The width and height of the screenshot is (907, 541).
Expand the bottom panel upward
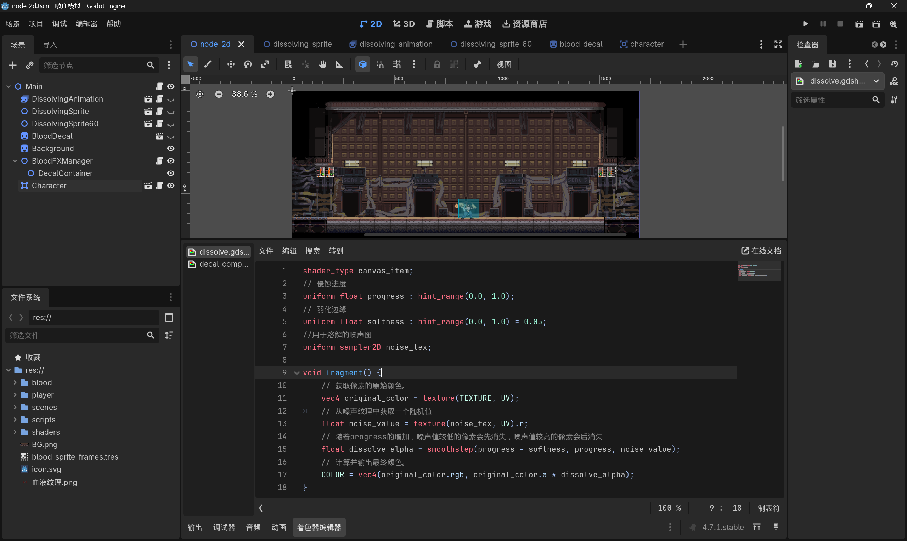coord(757,527)
